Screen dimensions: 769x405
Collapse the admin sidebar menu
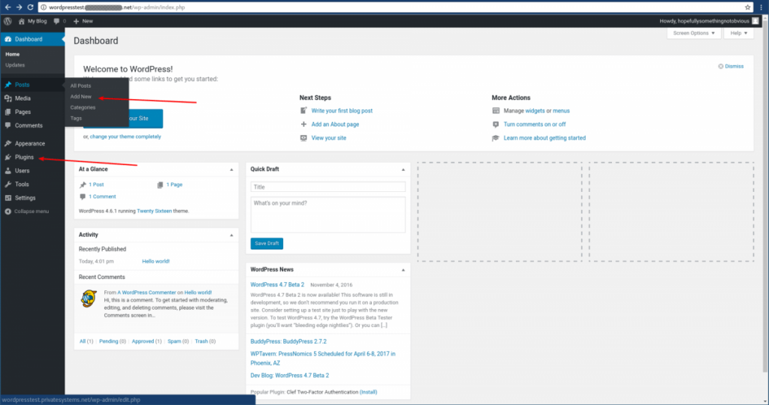(x=27, y=211)
